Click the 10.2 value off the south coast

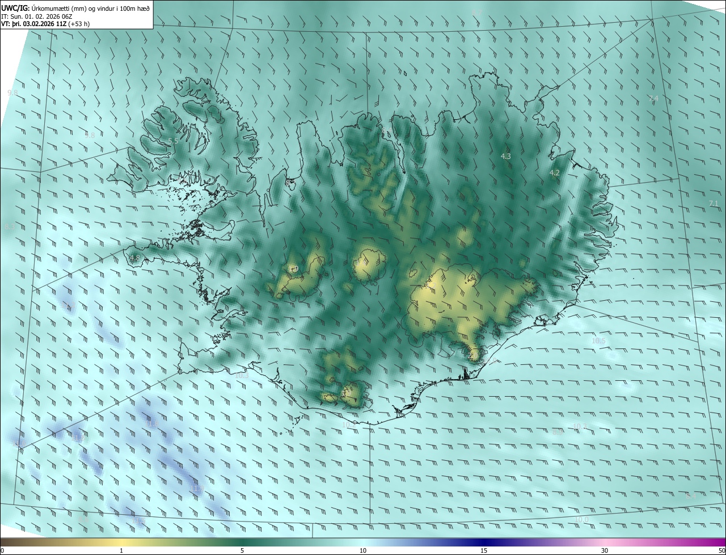[x=349, y=424]
